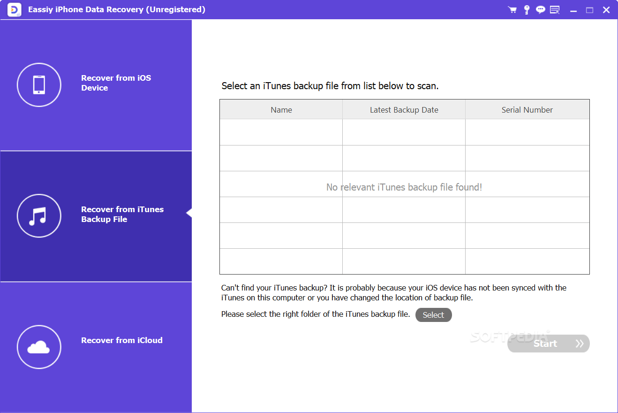Image resolution: width=618 pixels, height=413 pixels.
Task: Open Recover from iCloud mode
Action: click(96, 347)
